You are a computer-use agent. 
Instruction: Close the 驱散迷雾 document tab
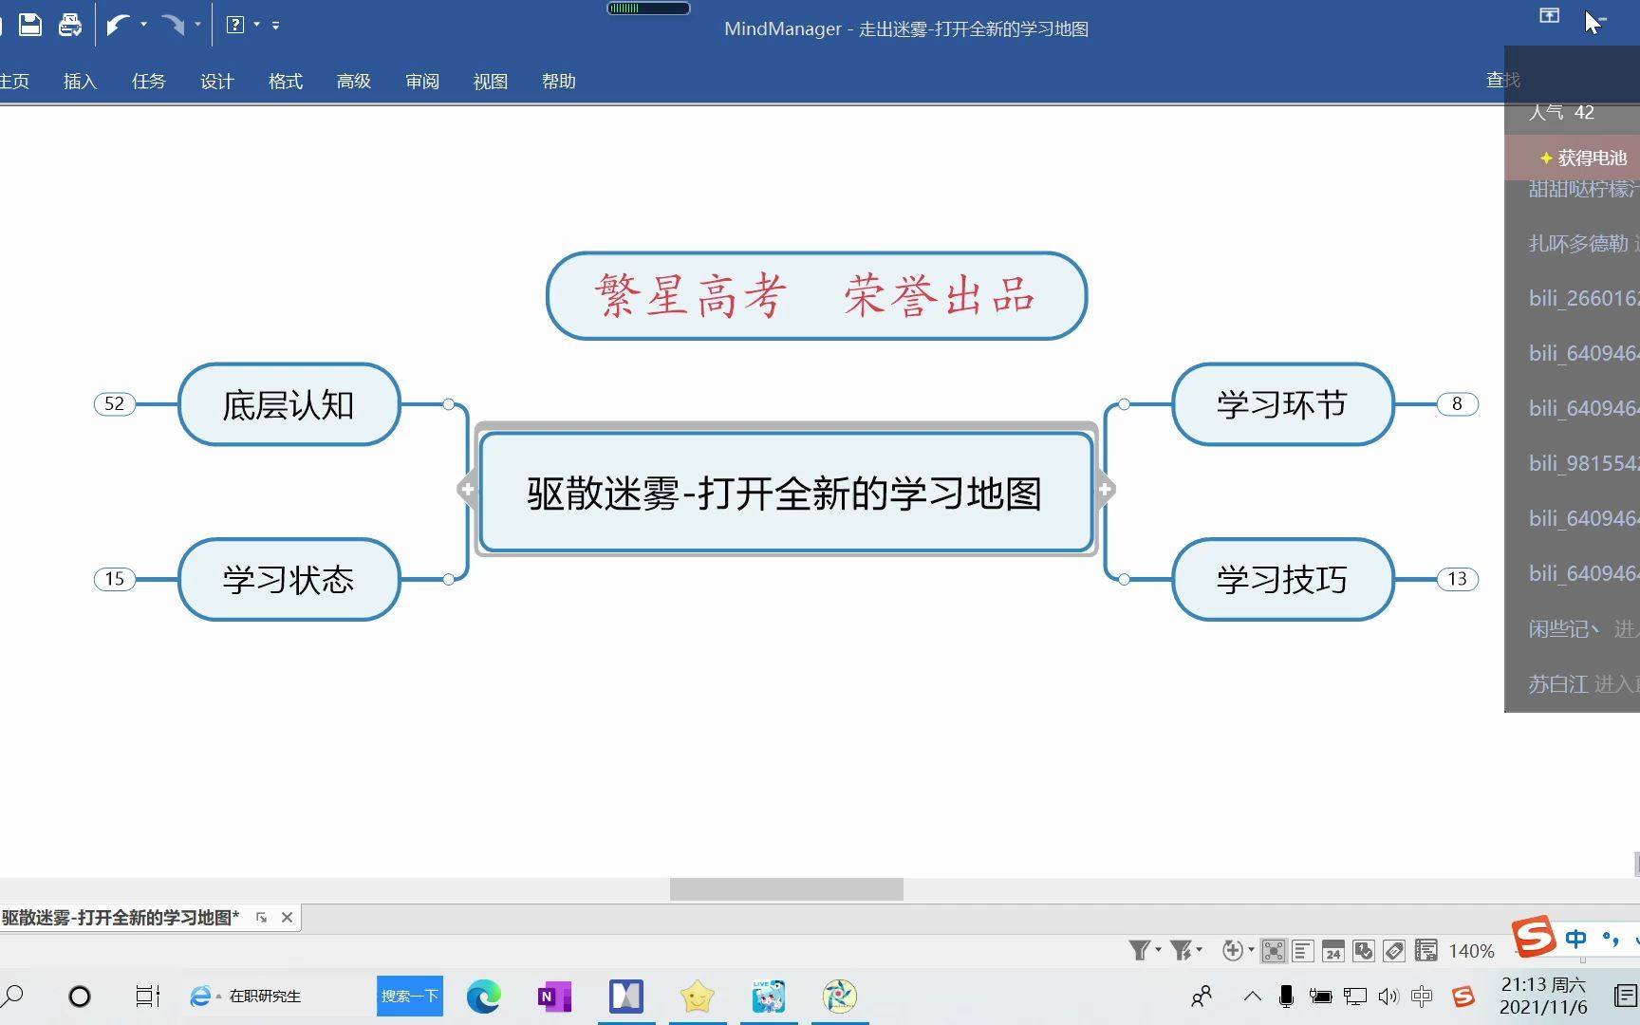287,918
